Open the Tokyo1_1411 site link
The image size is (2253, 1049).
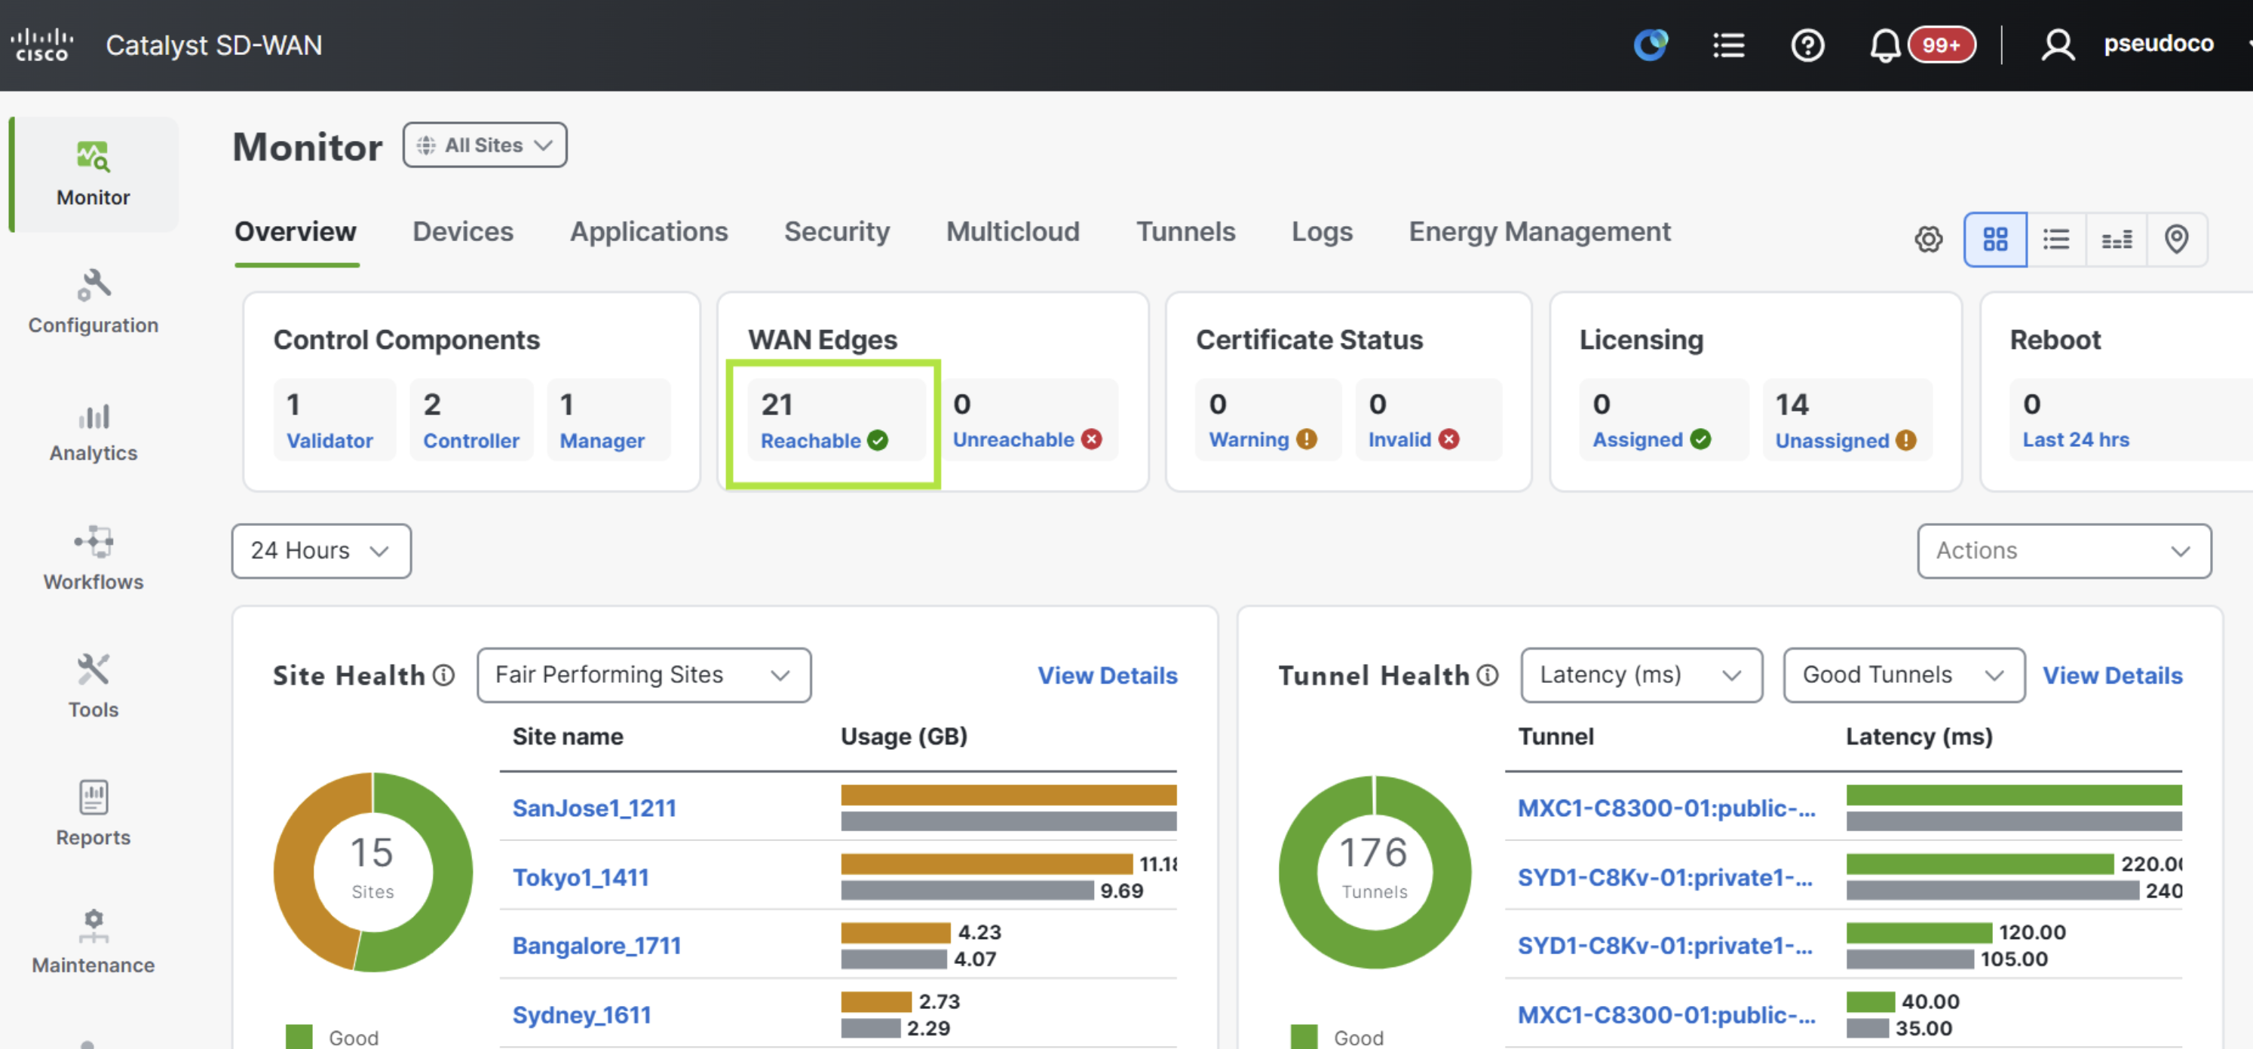click(x=581, y=876)
